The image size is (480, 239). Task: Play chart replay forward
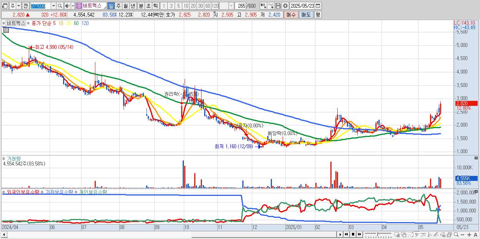click(x=340, y=234)
